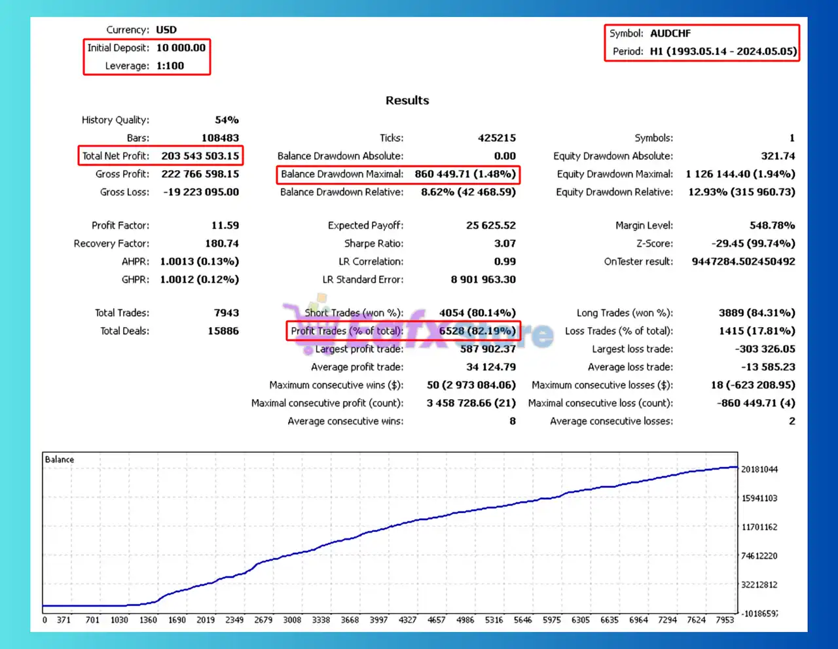Click the Total Net Profit value 203 543 503.15

200,156
